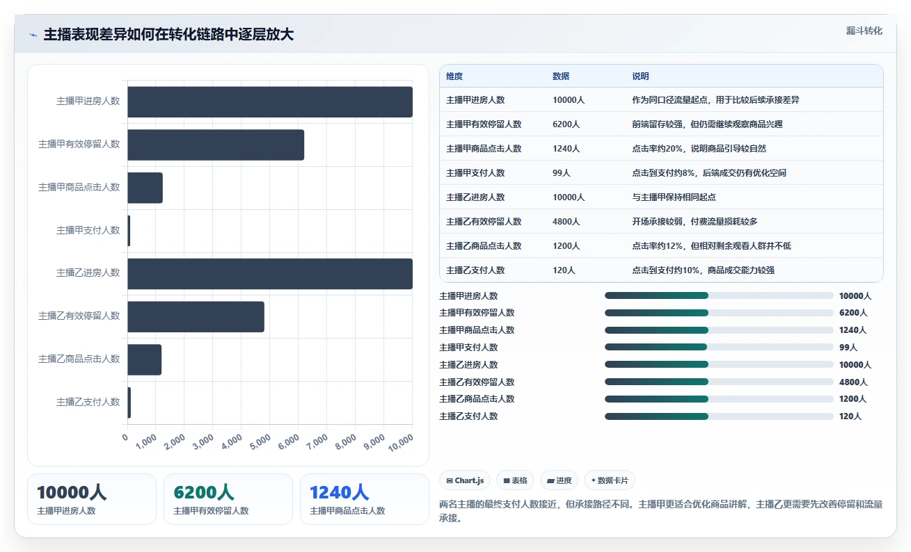Click the 5,000 x-axis tick label
Screen dimensions: 911x552
(260, 441)
